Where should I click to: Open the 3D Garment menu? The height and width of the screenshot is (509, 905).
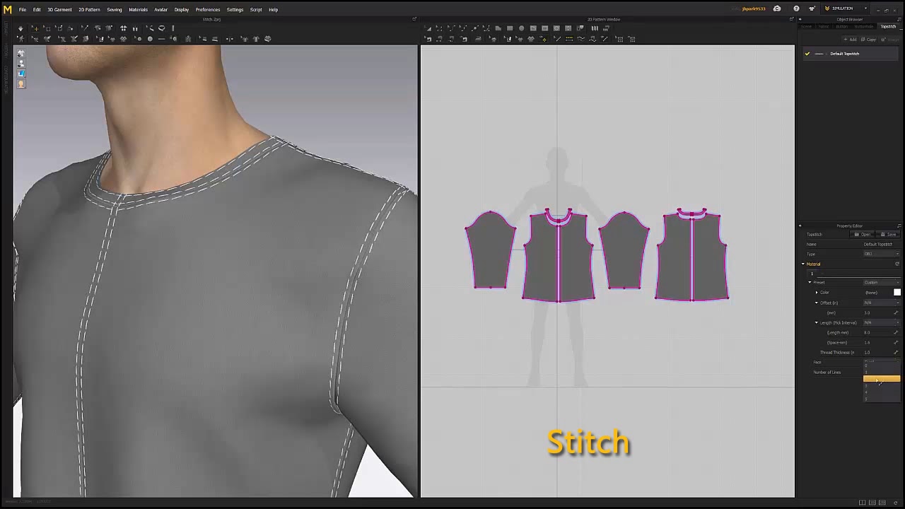59,9
